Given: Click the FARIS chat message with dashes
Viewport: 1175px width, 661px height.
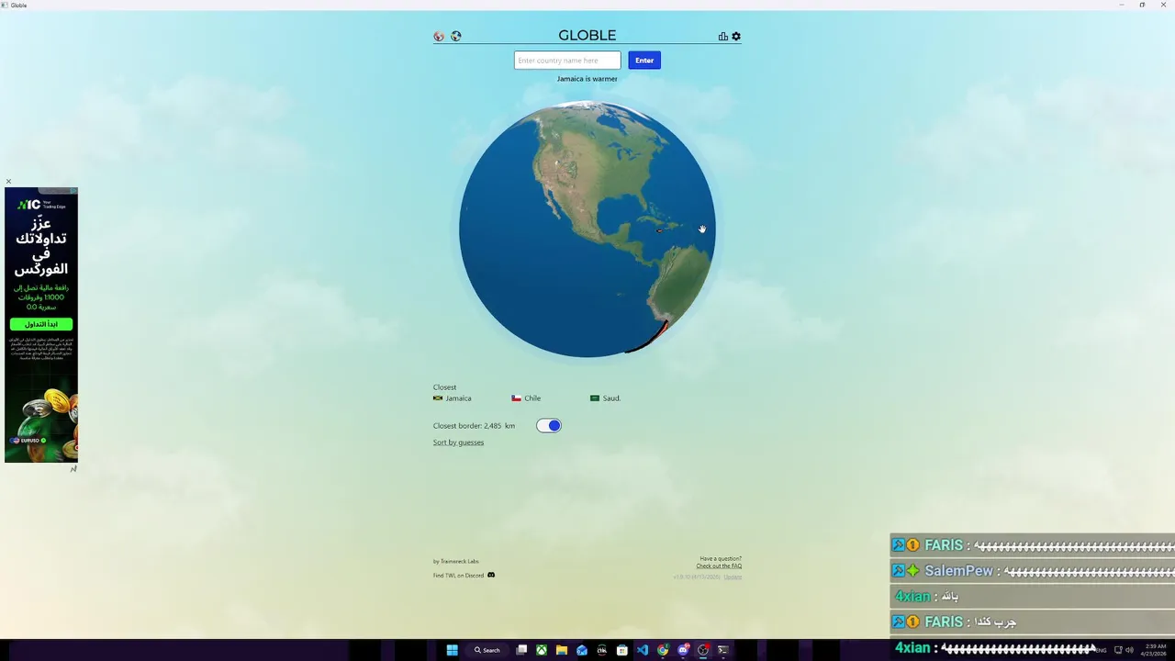Looking at the screenshot, I should click(1033, 545).
